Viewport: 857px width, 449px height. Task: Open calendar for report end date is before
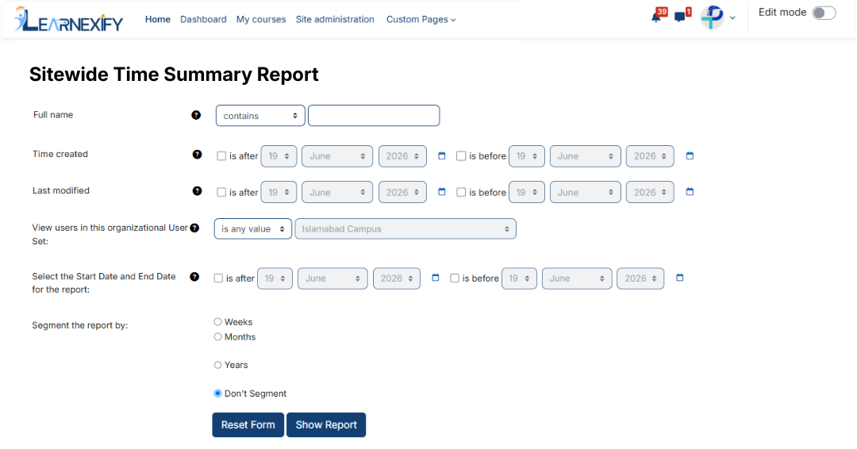pyautogui.click(x=680, y=278)
